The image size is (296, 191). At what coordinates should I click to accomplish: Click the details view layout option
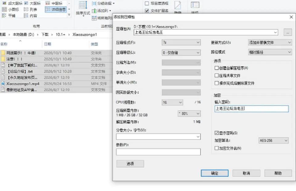tap(56, 10)
